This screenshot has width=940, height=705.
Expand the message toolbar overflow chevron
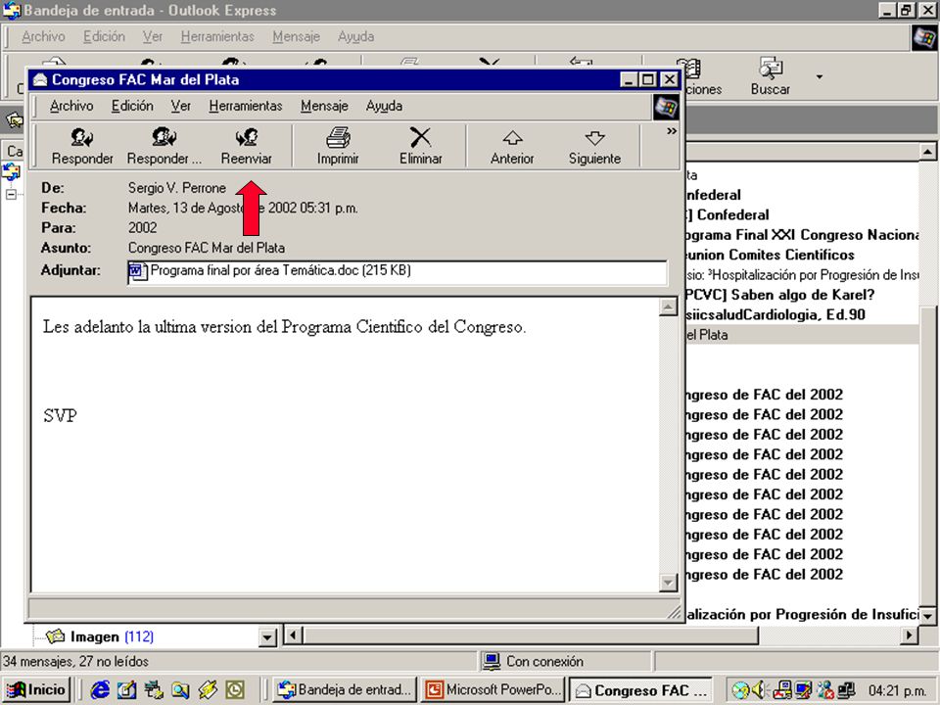pyautogui.click(x=672, y=131)
